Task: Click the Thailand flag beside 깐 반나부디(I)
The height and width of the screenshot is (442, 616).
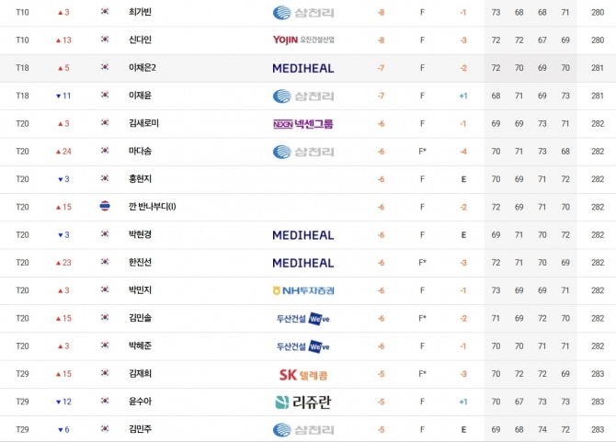Action: [x=105, y=207]
